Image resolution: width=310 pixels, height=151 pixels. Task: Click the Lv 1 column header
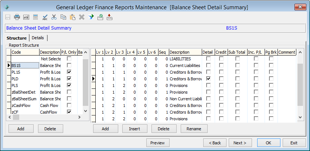tap(100, 52)
